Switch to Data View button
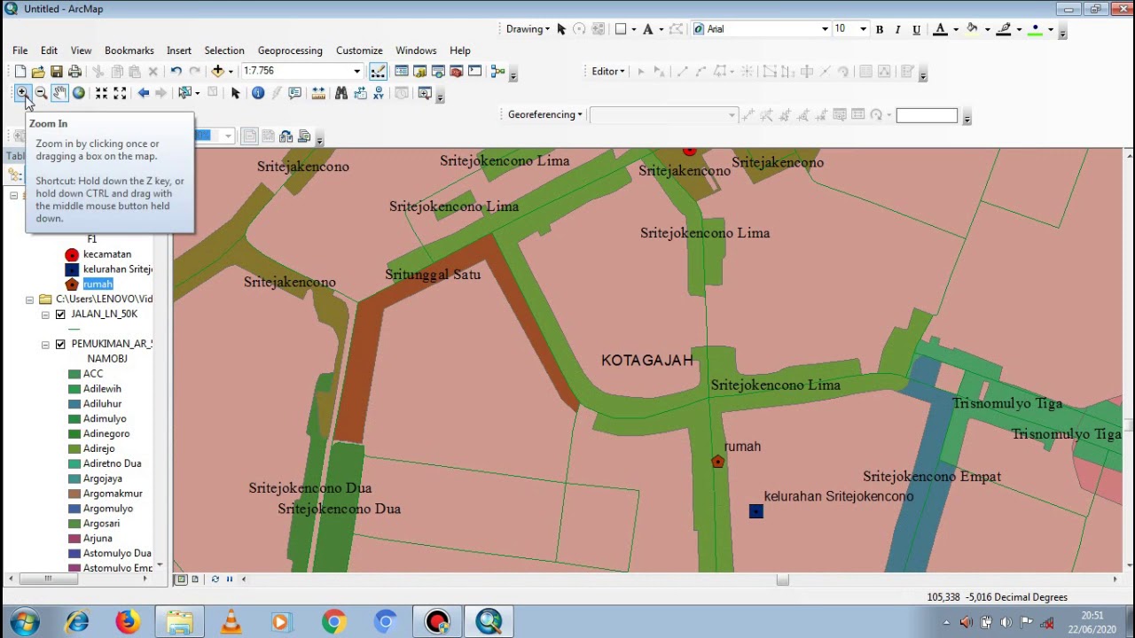The width and height of the screenshot is (1135, 638). pyautogui.click(x=181, y=580)
